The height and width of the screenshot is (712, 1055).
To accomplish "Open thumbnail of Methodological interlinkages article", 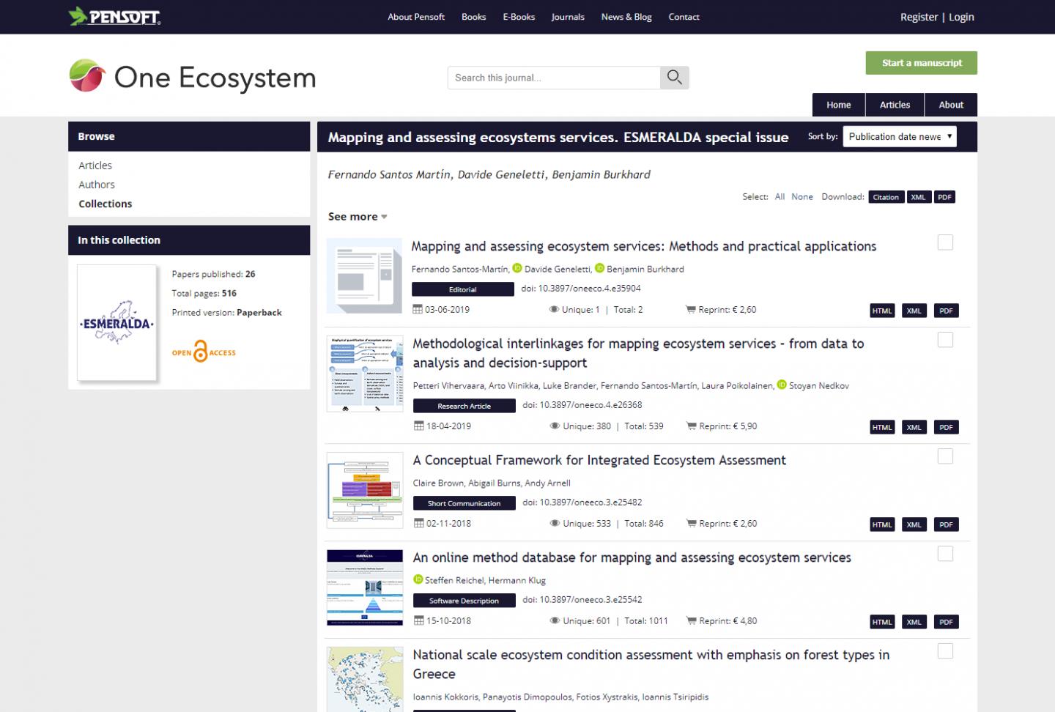I will click(365, 374).
